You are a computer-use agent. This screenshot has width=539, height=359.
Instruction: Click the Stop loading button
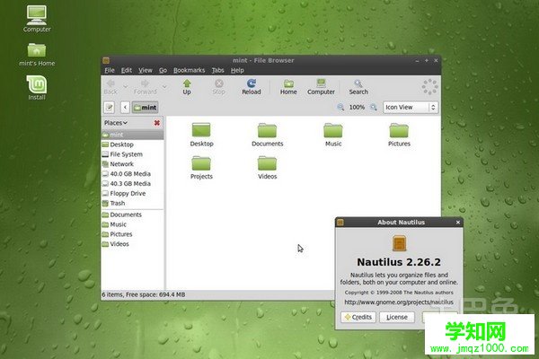[x=218, y=87]
